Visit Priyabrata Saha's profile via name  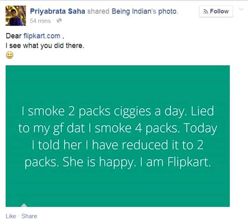click(57, 12)
